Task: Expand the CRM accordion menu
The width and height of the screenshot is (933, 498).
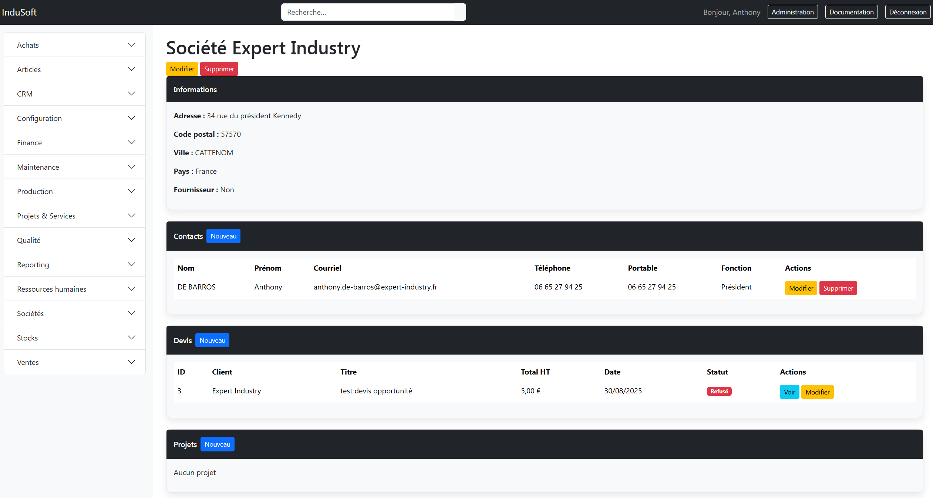Action: tap(74, 94)
